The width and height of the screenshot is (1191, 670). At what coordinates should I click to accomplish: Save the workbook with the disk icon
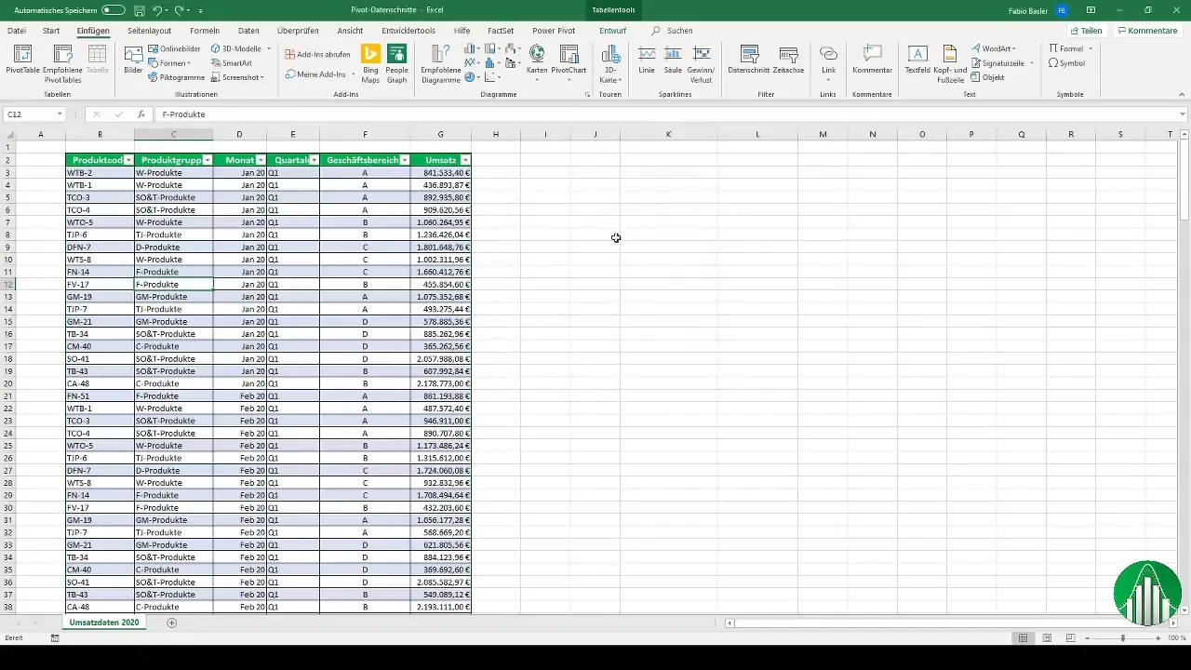139,10
